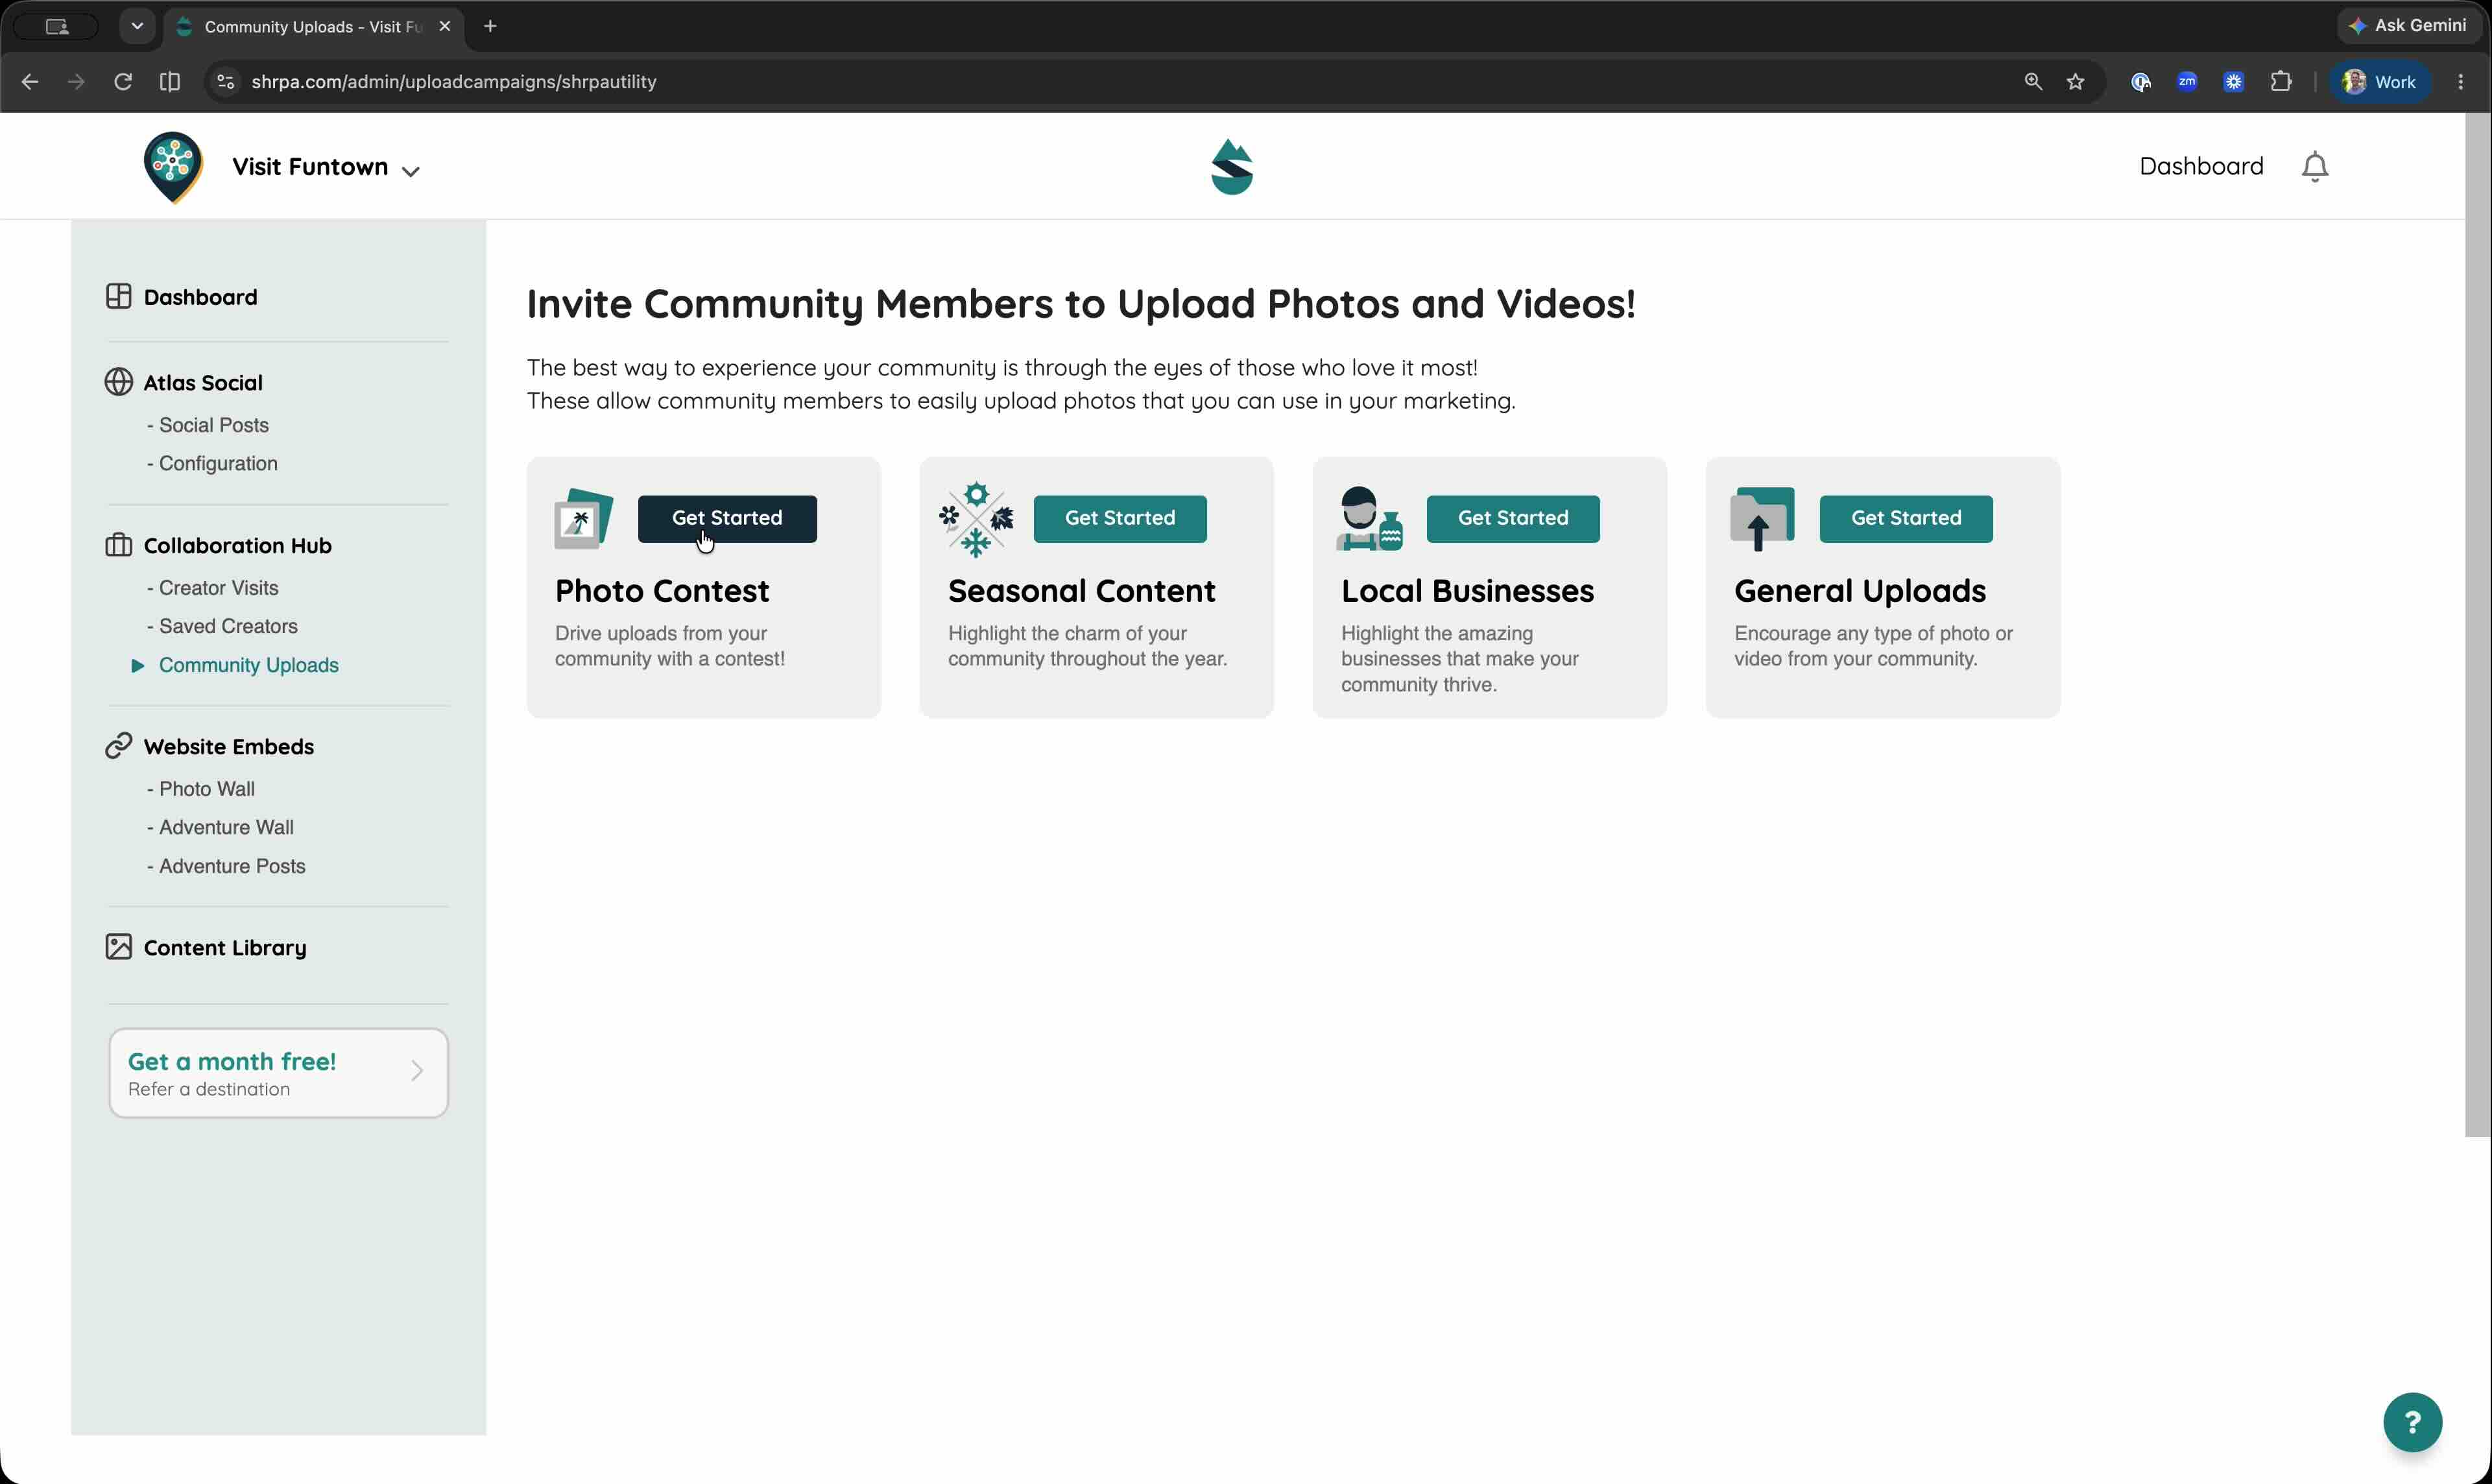
Task: Click Get Started for Local Businesses
Action: click(x=1513, y=518)
